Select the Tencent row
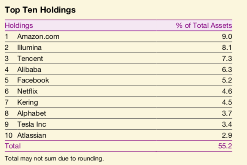Image resolution: width=247 pixels, height=165 pixels. pyautogui.click(x=30, y=59)
